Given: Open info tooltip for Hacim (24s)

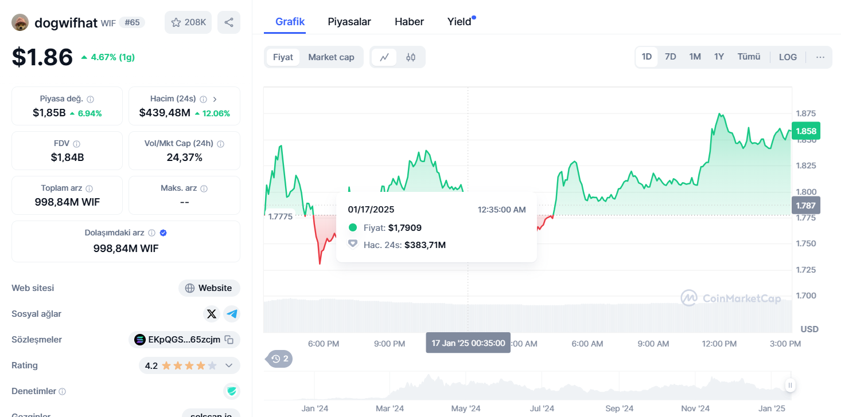Looking at the screenshot, I should click(204, 99).
